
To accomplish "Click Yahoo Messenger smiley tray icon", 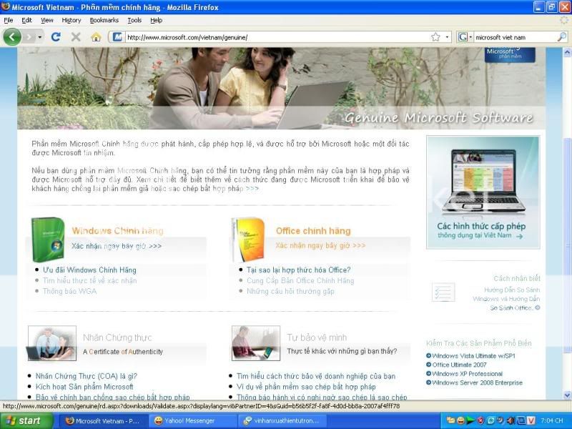I will [461, 421].
